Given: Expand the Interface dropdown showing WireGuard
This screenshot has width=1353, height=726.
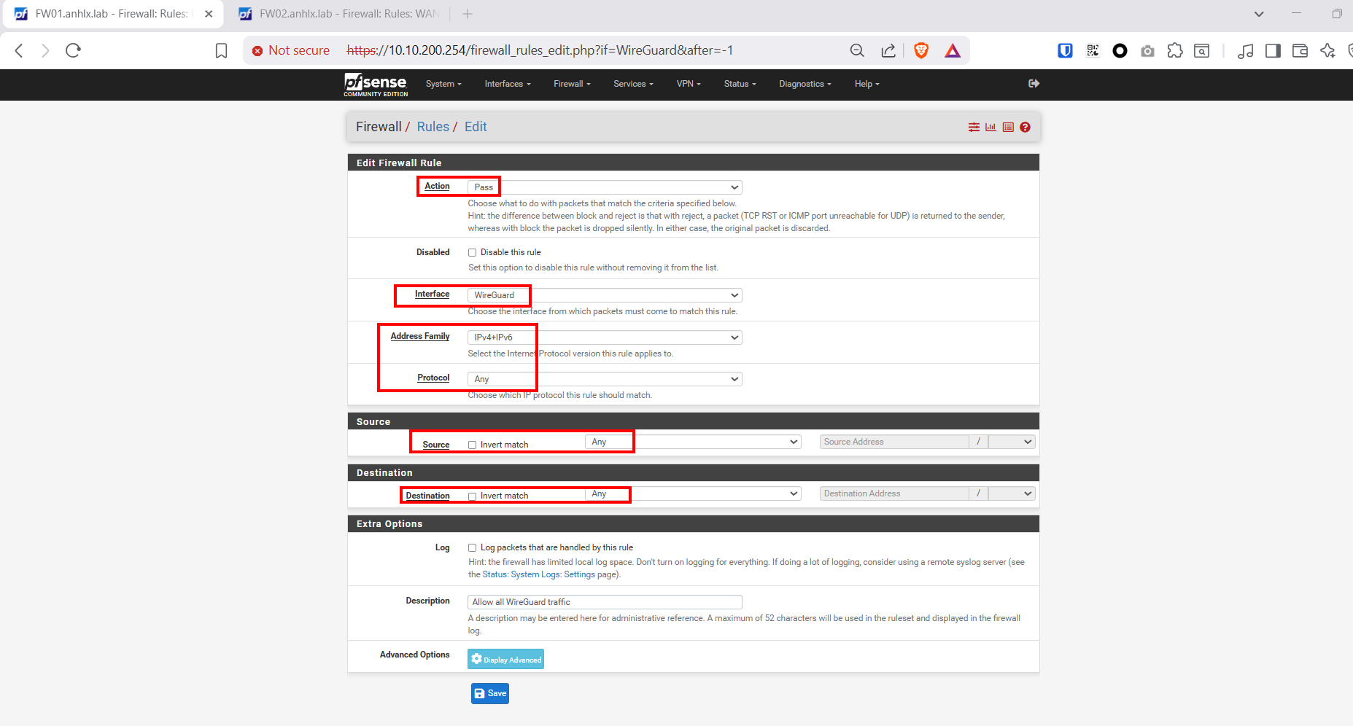Looking at the screenshot, I should [x=604, y=295].
